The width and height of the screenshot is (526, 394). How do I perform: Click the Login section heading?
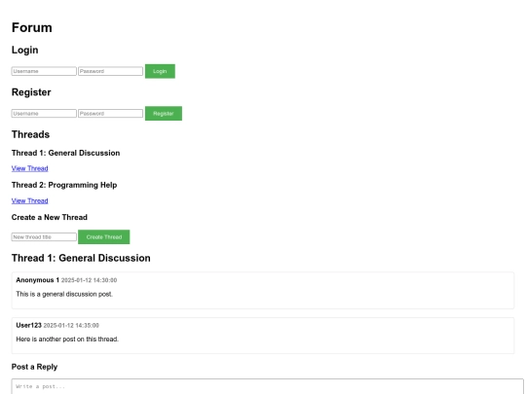(x=24, y=50)
